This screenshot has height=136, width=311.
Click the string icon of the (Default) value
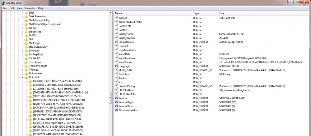pos(116,18)
